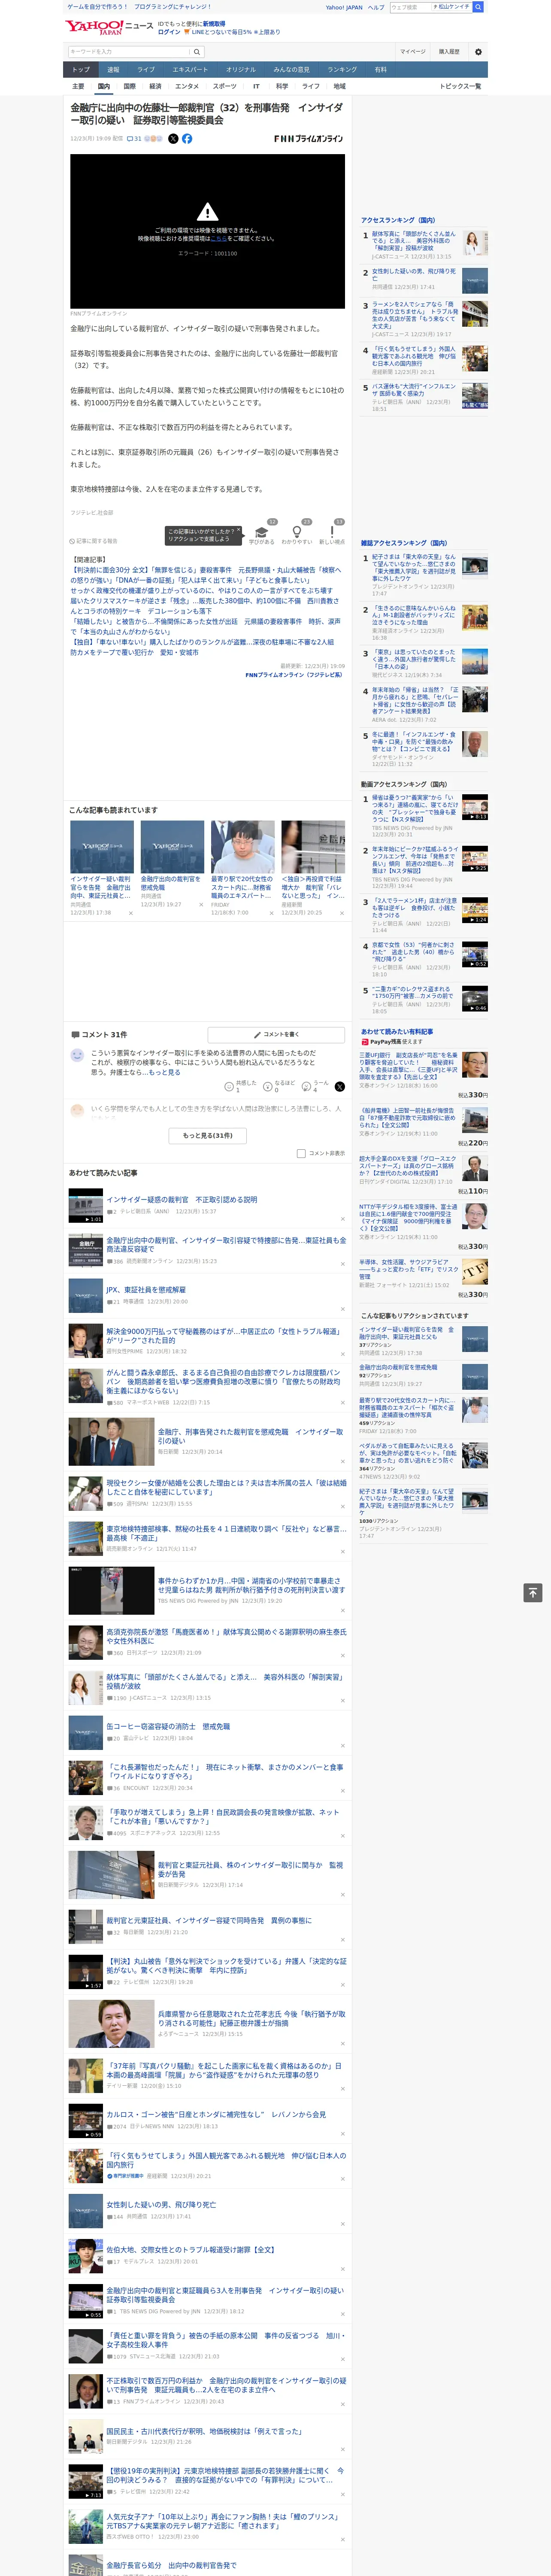
Task: Toggle the コメント非表示 checkbox
Action: coord(301,1153)
